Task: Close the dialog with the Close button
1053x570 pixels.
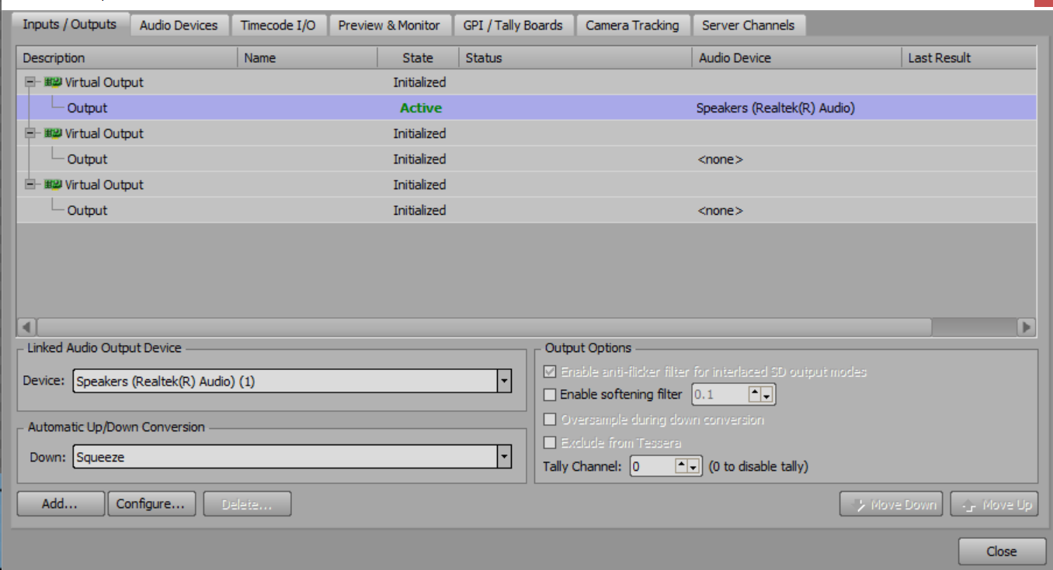Action: (x=1002, y=551)
